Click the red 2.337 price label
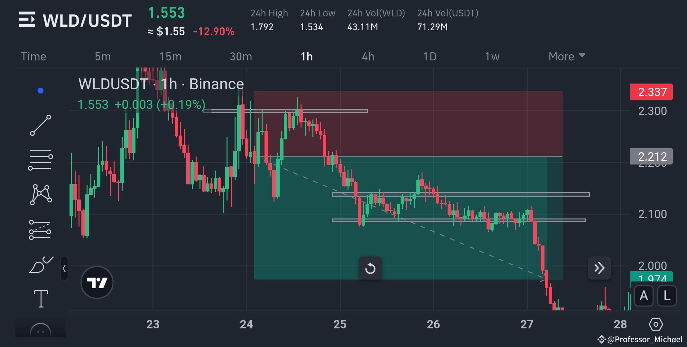The height and width of the screenshot is (347, 687). click(x=651, y=92)
